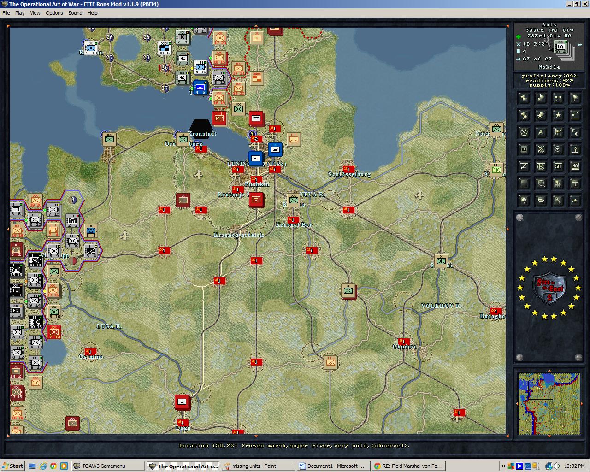590x472 pixels.
Task: Click the tank button in the bottom-right of the grid
Action: pos(575,201)
